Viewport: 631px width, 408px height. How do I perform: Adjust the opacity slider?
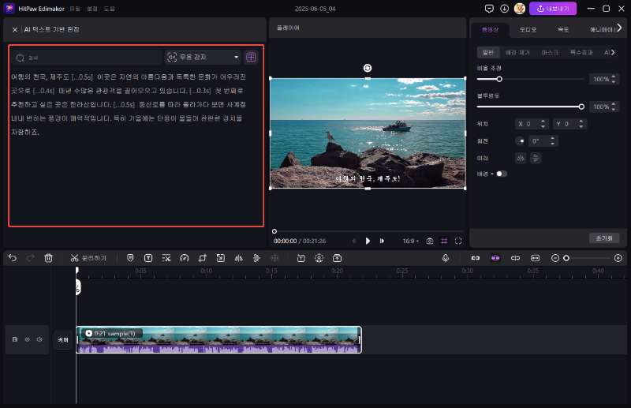[581, 107]
